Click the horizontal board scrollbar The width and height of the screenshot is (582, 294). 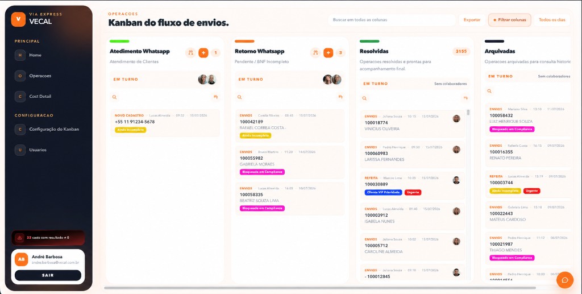pyautogui.click(x=320, y=288)
